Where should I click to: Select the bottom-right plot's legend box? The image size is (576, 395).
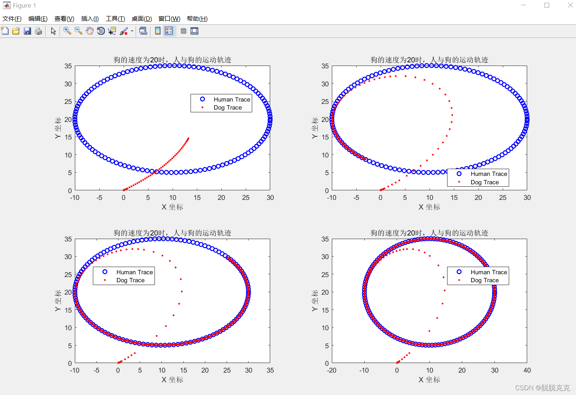(478, 276)
